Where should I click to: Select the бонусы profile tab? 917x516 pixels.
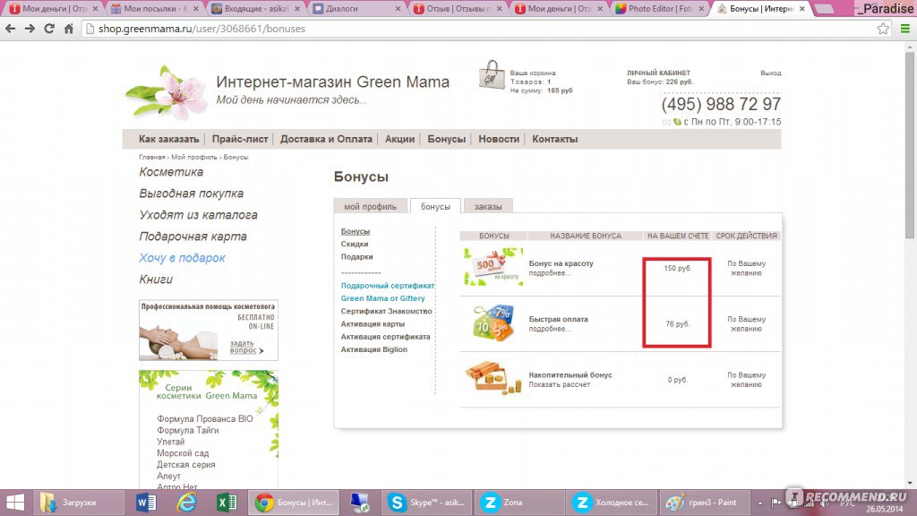tap(435, 207)
